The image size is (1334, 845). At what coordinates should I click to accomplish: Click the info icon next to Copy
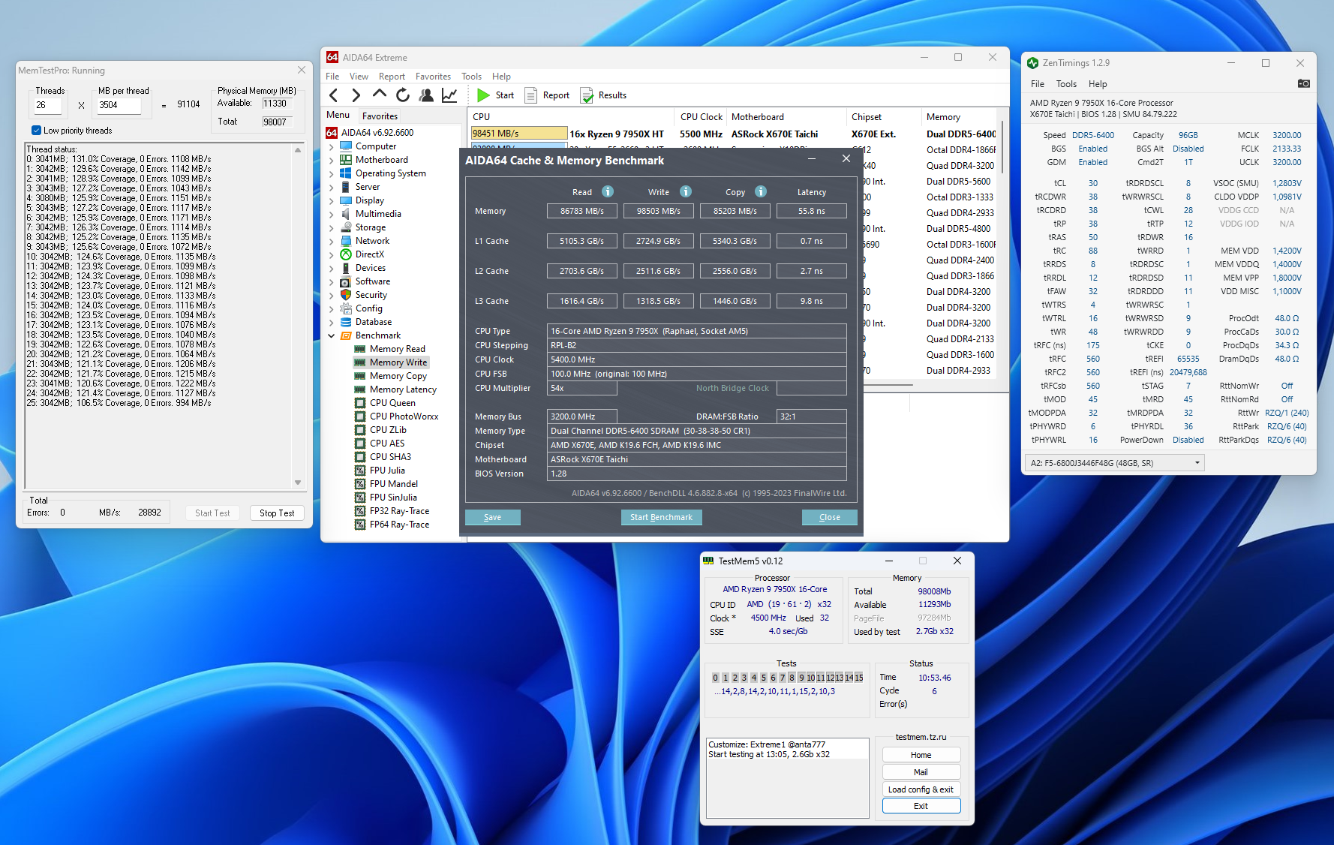(x=760, y=191)
